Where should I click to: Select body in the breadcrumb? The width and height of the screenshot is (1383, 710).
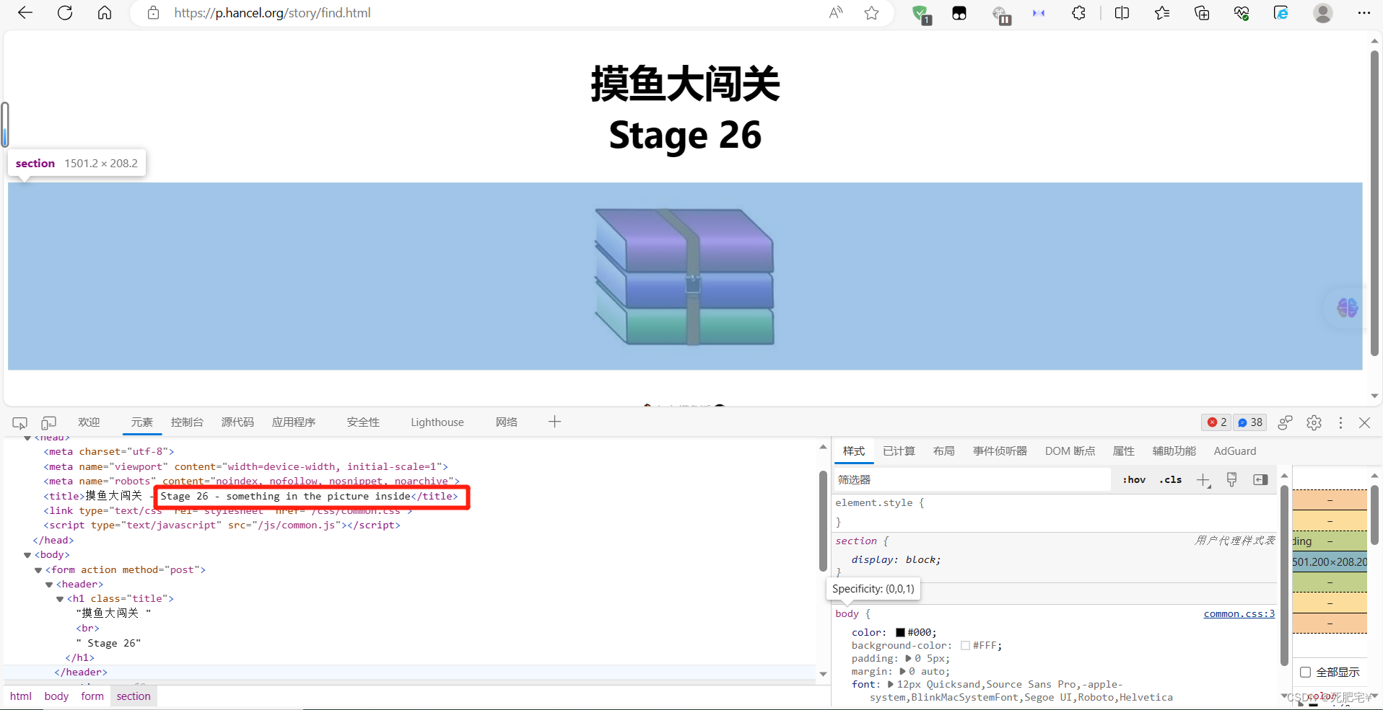(x=56, y=696)
